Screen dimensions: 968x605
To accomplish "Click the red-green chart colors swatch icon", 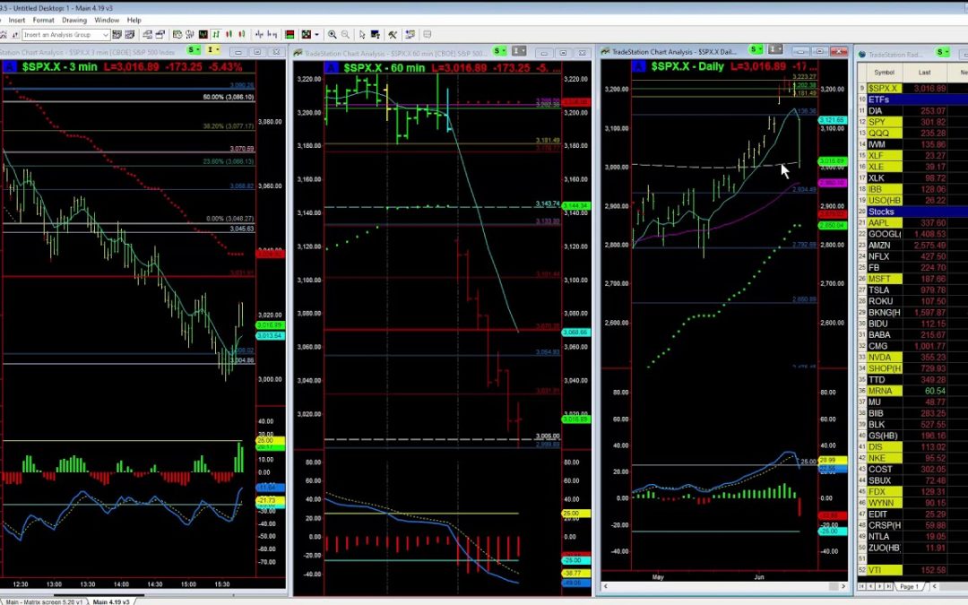I will pyautogui.click(x=289, y=35).
